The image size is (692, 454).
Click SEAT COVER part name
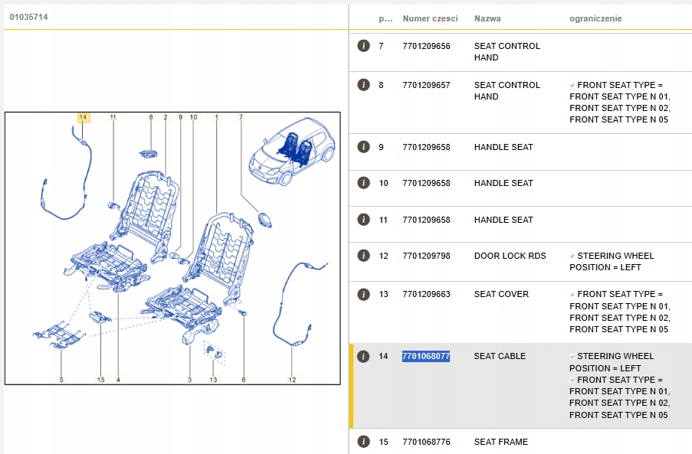(x=501, y=294)
